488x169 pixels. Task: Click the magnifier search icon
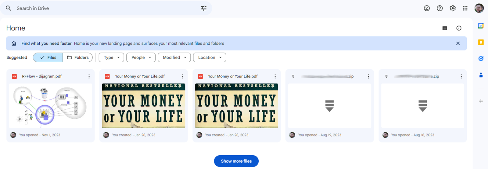(9, 8)
